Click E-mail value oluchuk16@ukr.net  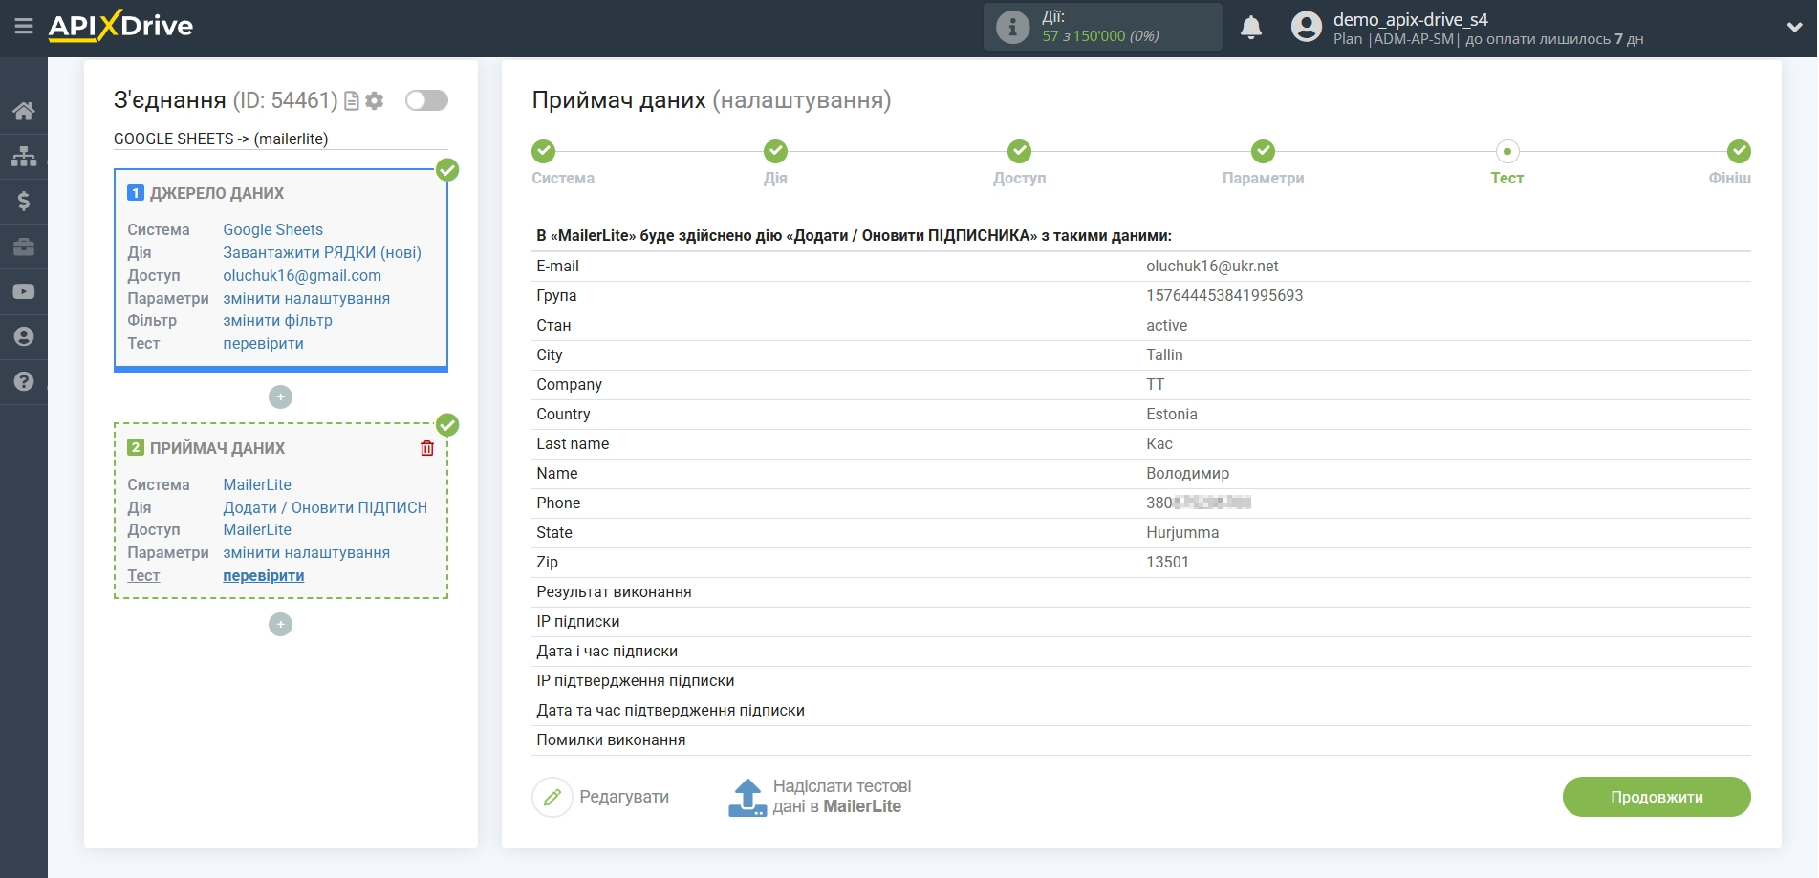click(1212, 266)
